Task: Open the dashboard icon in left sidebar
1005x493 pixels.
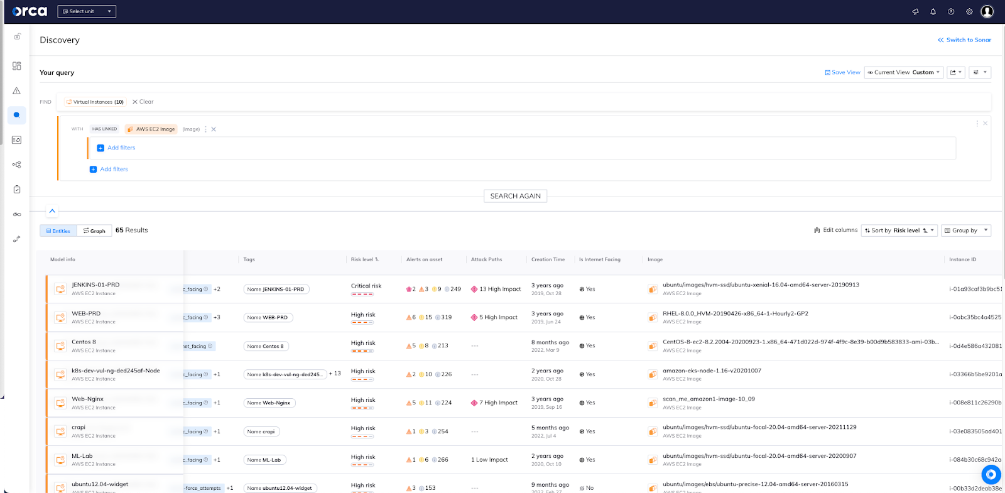Action: click(x=17, y=66)
